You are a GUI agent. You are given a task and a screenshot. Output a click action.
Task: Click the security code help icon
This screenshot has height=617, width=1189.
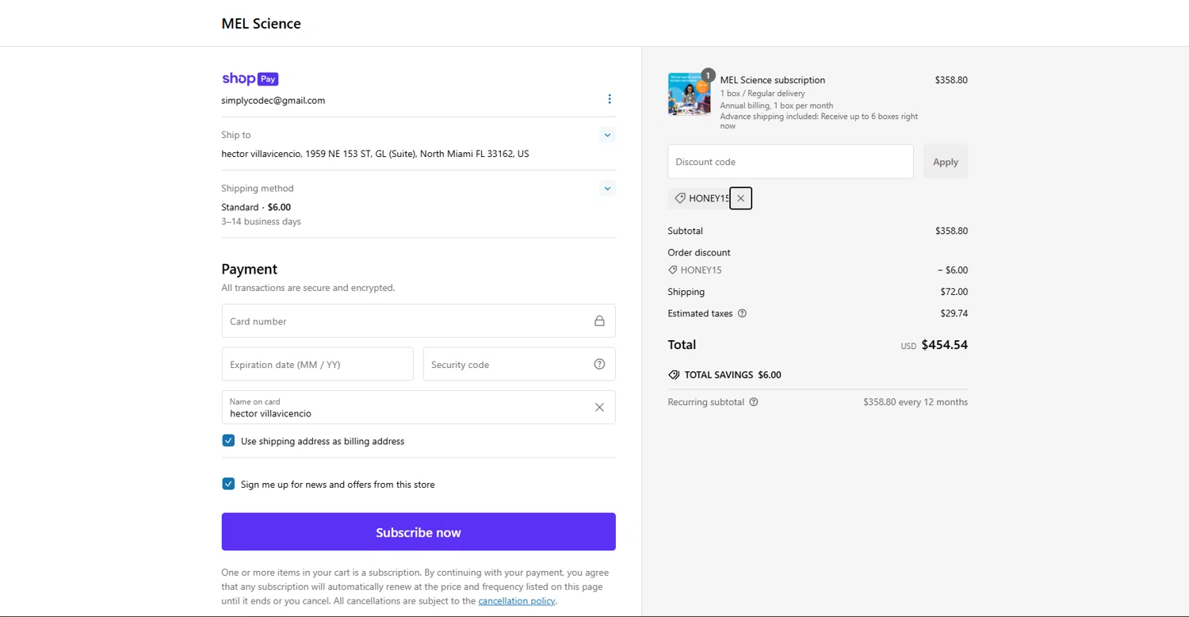[x=599, y=364]
